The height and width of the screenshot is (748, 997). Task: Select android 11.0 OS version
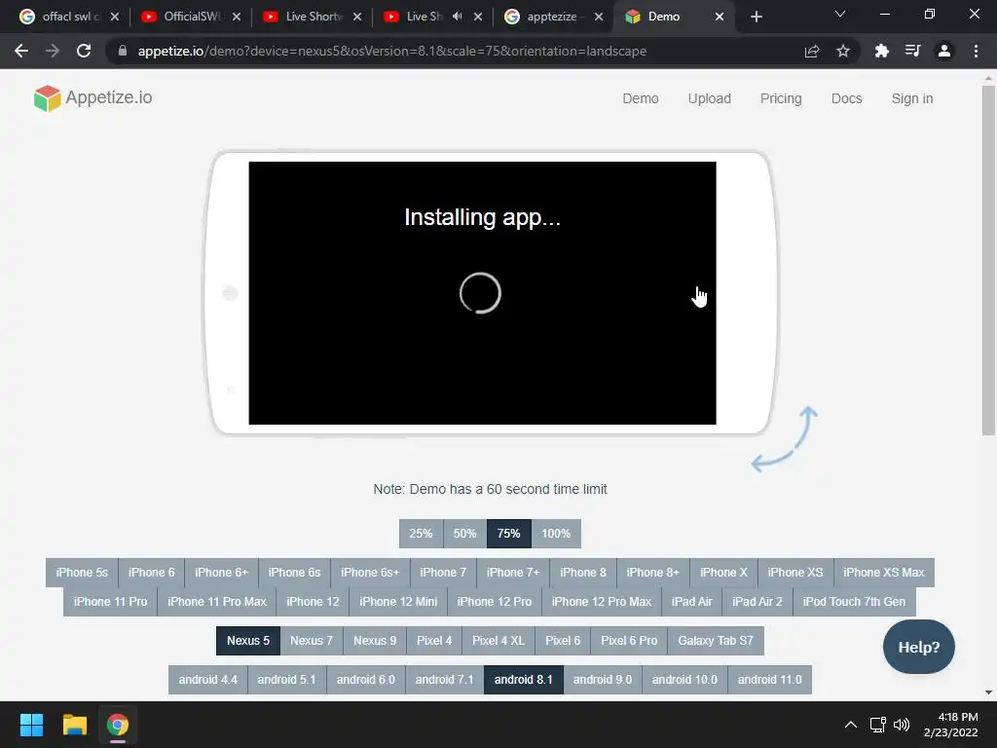pos(769,679)
